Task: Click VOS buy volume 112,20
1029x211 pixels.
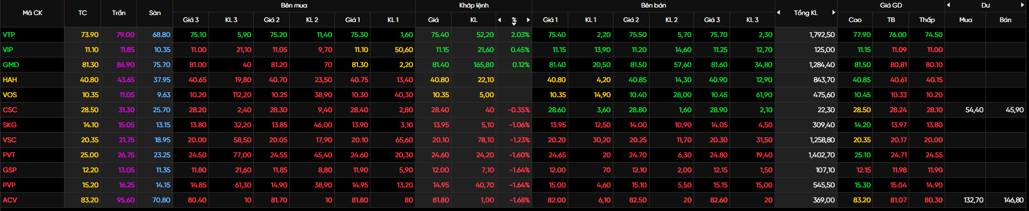Action: 241,95
